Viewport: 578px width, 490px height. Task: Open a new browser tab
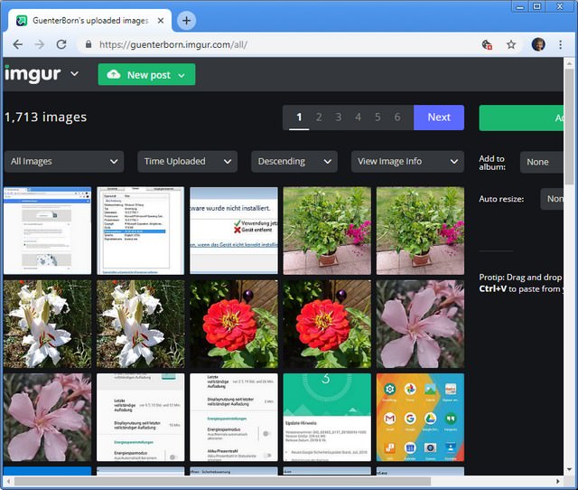pos(186,20)
